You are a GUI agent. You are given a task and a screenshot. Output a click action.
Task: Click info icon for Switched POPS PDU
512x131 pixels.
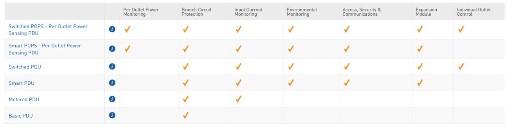click(x=112, y=29)
